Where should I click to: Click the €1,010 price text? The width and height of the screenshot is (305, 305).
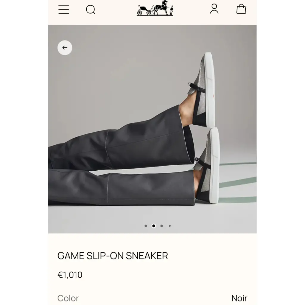(x=70, y=275)
